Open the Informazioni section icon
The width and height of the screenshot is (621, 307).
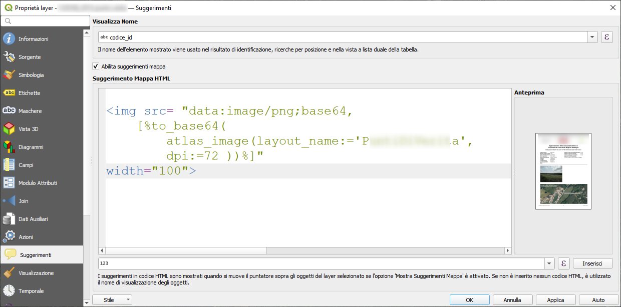pyautogui.click(x=9, y=39)
